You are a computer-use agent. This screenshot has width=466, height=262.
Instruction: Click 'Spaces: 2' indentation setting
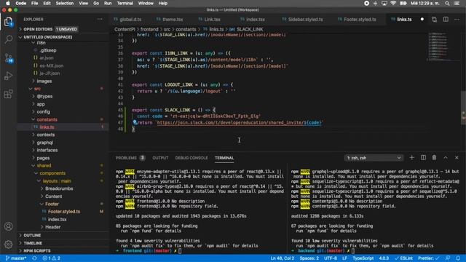[x=309, y=258]
